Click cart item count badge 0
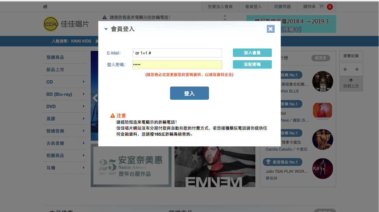379x212 pixels. point(330,7)
